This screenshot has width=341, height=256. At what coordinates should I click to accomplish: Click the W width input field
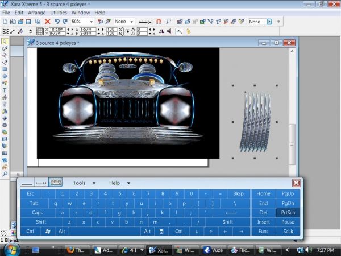[88, 30]
